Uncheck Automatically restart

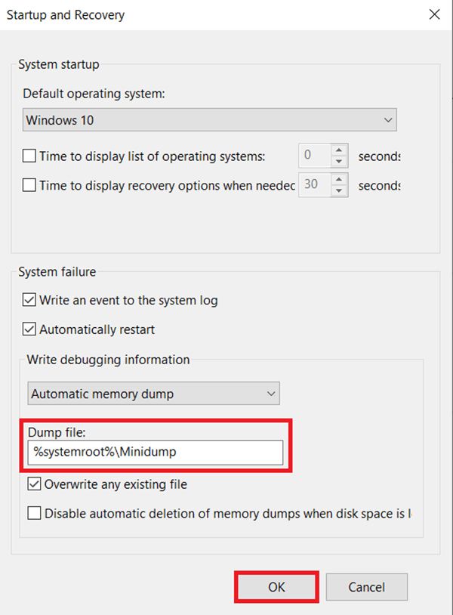pyautogui.click(x=28, y=329)
